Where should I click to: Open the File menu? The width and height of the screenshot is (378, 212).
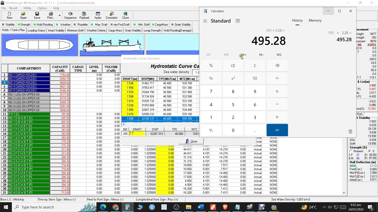click(4, 8)
